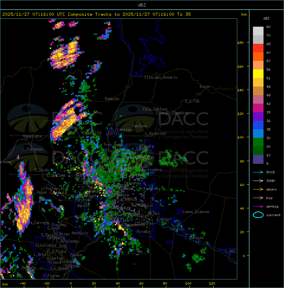This screenshot has height=288, width=284.
Task: Click the '65' value in dBZ legend
Action: tap(268, 44)
